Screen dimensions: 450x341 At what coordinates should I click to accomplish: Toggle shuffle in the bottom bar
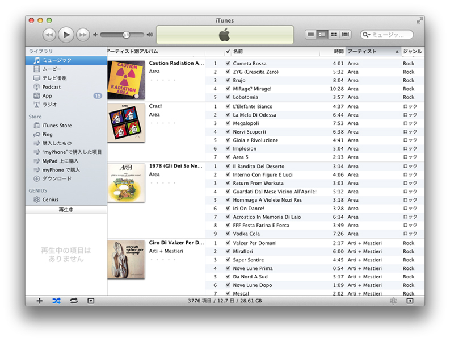[56, 301]
